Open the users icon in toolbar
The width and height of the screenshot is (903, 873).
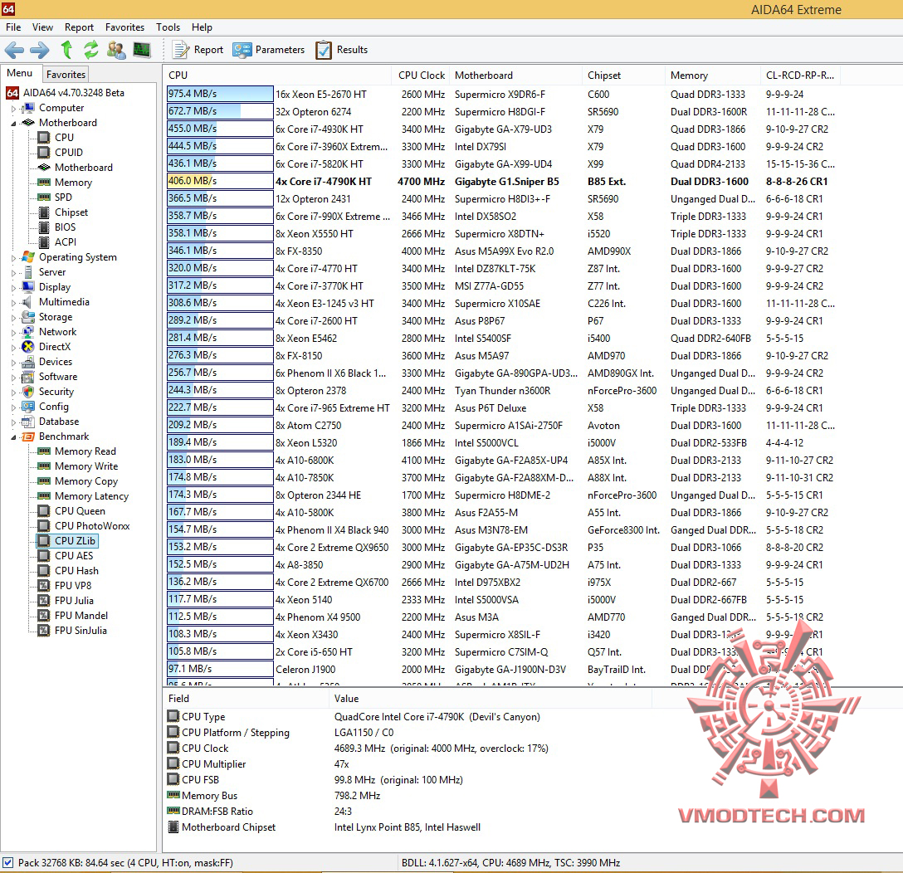click(x=115, y=50)
